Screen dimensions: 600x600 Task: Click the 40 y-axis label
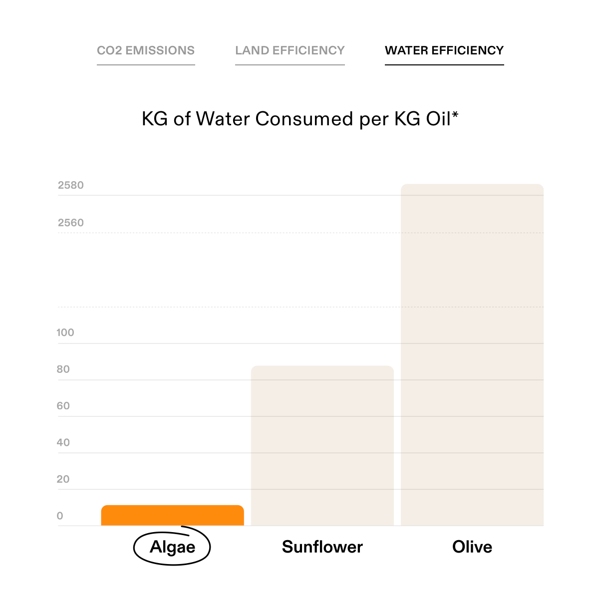point(63,442)
